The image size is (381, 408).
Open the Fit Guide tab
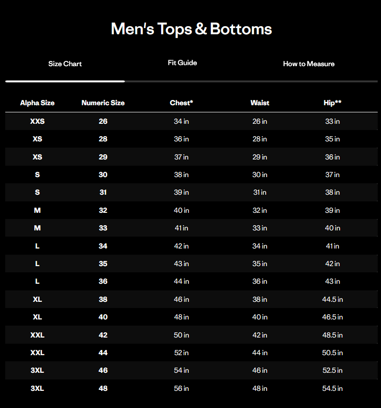[x=182, y=63]
